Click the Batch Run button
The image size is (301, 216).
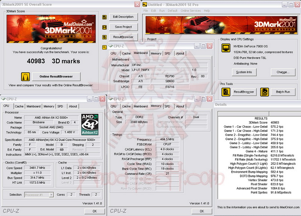pyautogui.click(x=283, y=92)
